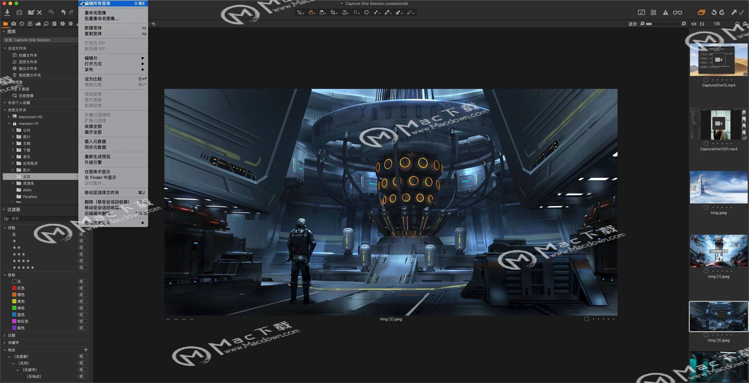Collapse the 会话文件夹 section
Image resolution: width=749 pixels, height=383 pixels.
pos(5,48)
